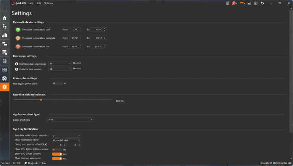
Task: Click the hot temperature To 105 °C field
Action: point(98,46)
